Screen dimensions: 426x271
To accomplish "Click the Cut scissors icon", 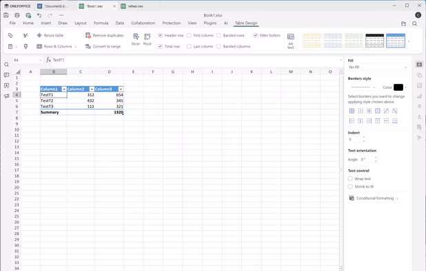I will point(26,35).
